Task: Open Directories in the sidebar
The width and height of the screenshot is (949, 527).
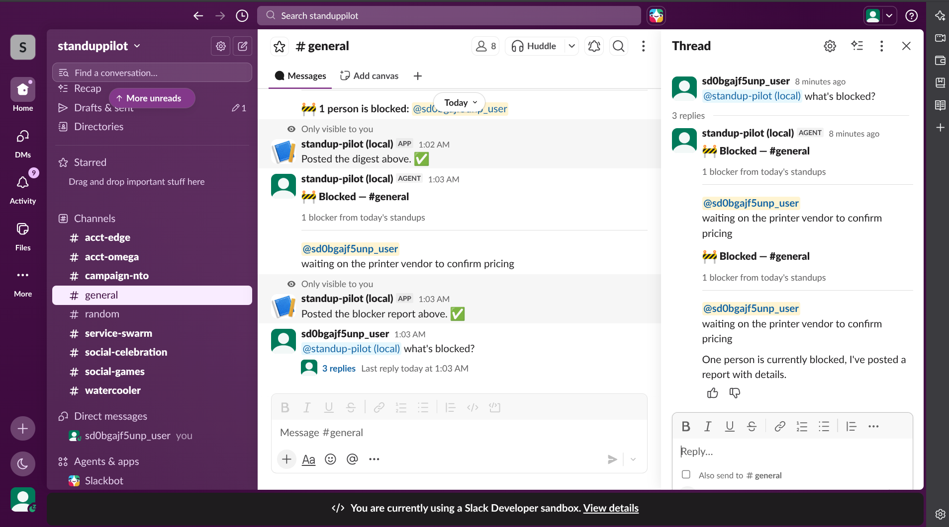Action: (152, 127)
